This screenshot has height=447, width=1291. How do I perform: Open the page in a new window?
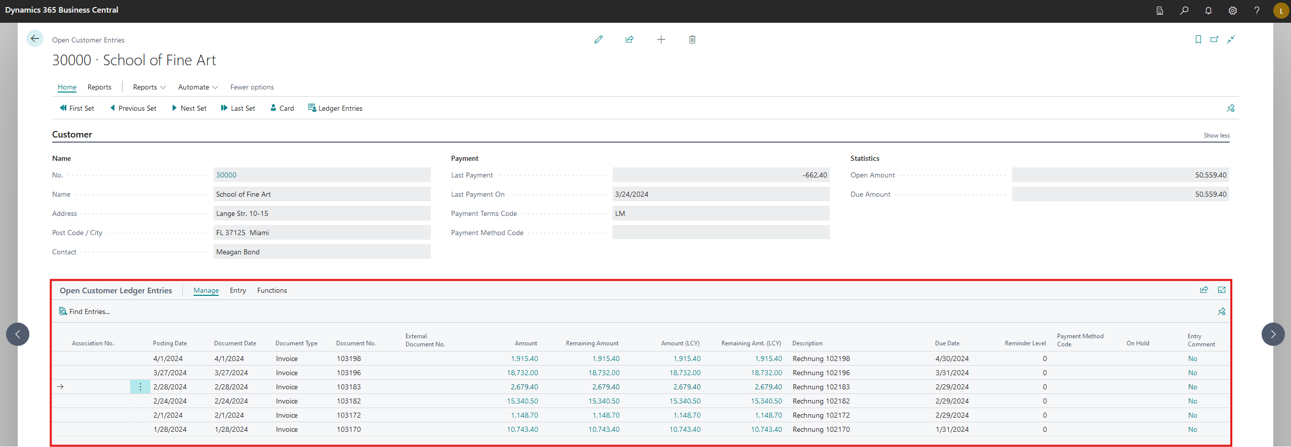tap(1214, 39)
